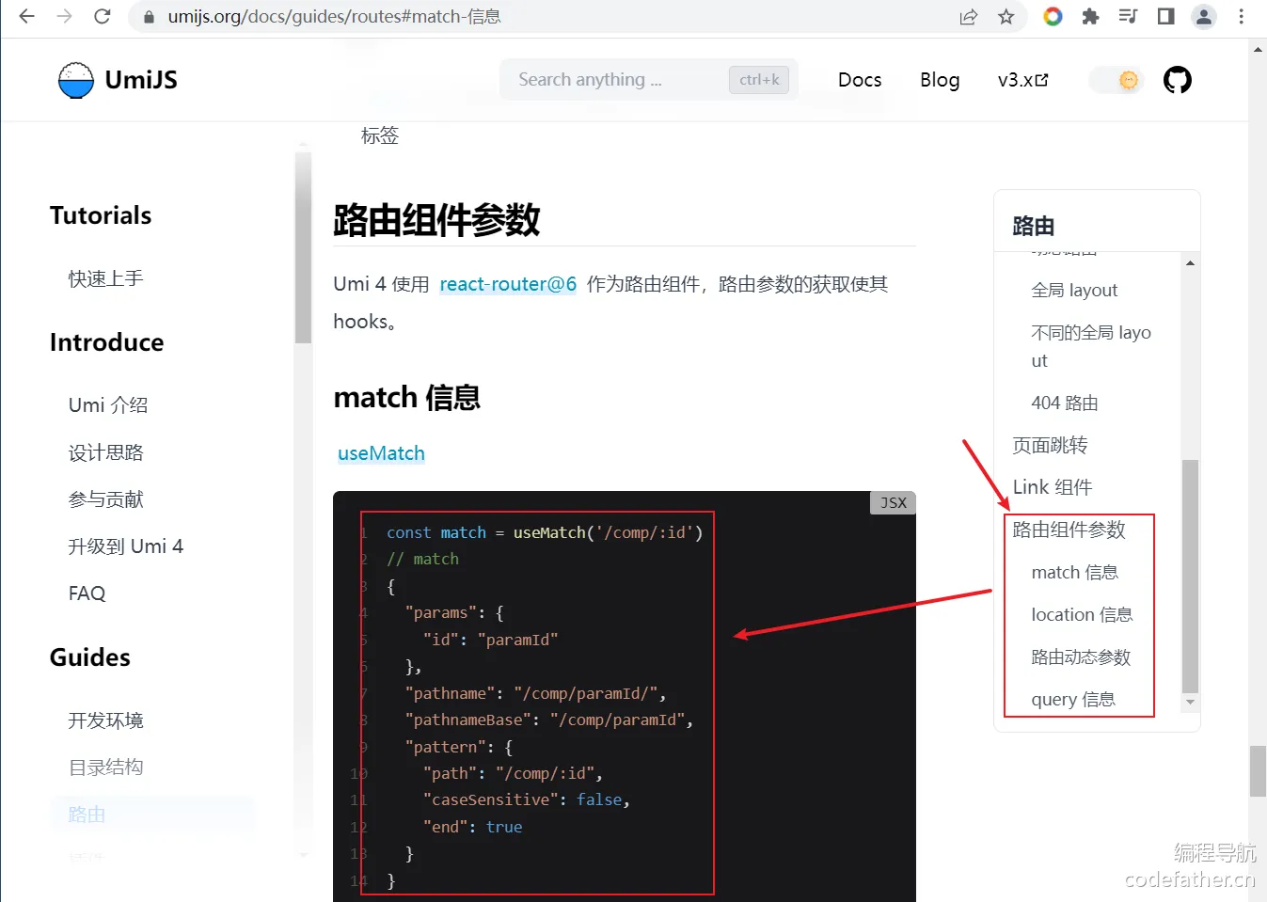This screenshot has width=1267, height=902.
Task: Click the Search anything input field
Action: click(649, 80)
